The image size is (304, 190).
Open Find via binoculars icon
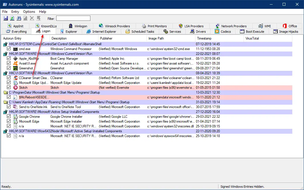pos(19,18)
